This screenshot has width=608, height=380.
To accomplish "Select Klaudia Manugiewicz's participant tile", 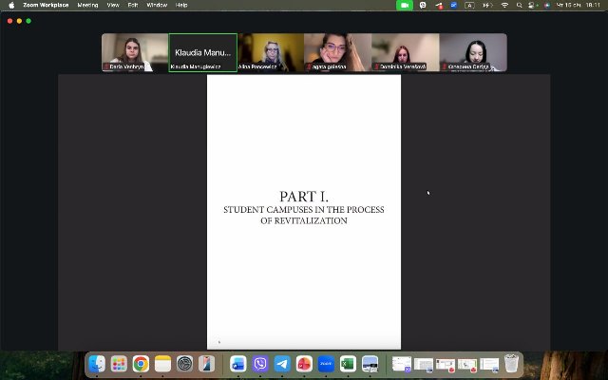I will coord(203,52).
